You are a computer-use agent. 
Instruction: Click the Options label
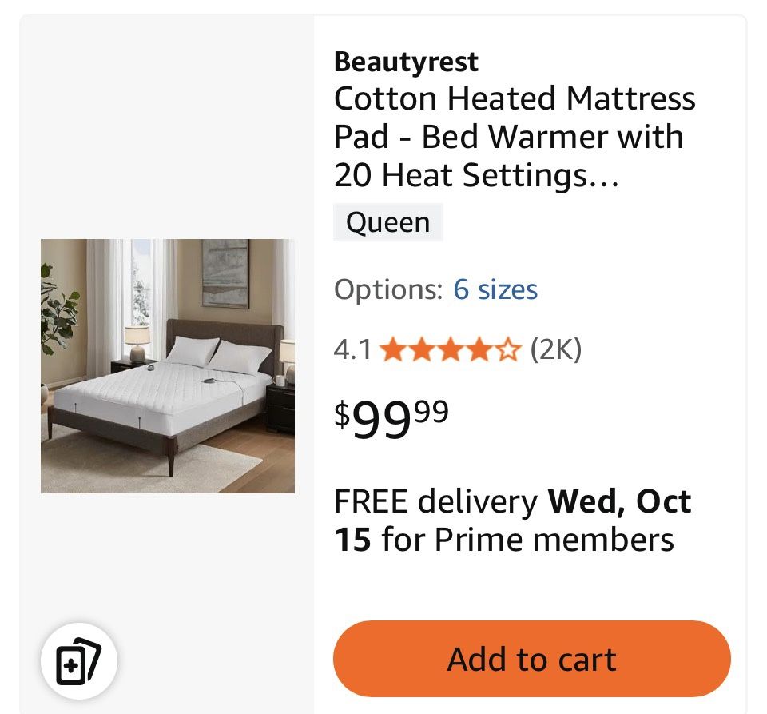pyautogui.click(x=387, y=289)
